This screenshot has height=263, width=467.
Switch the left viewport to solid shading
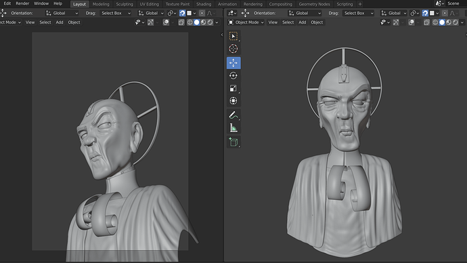pos(196,22)
